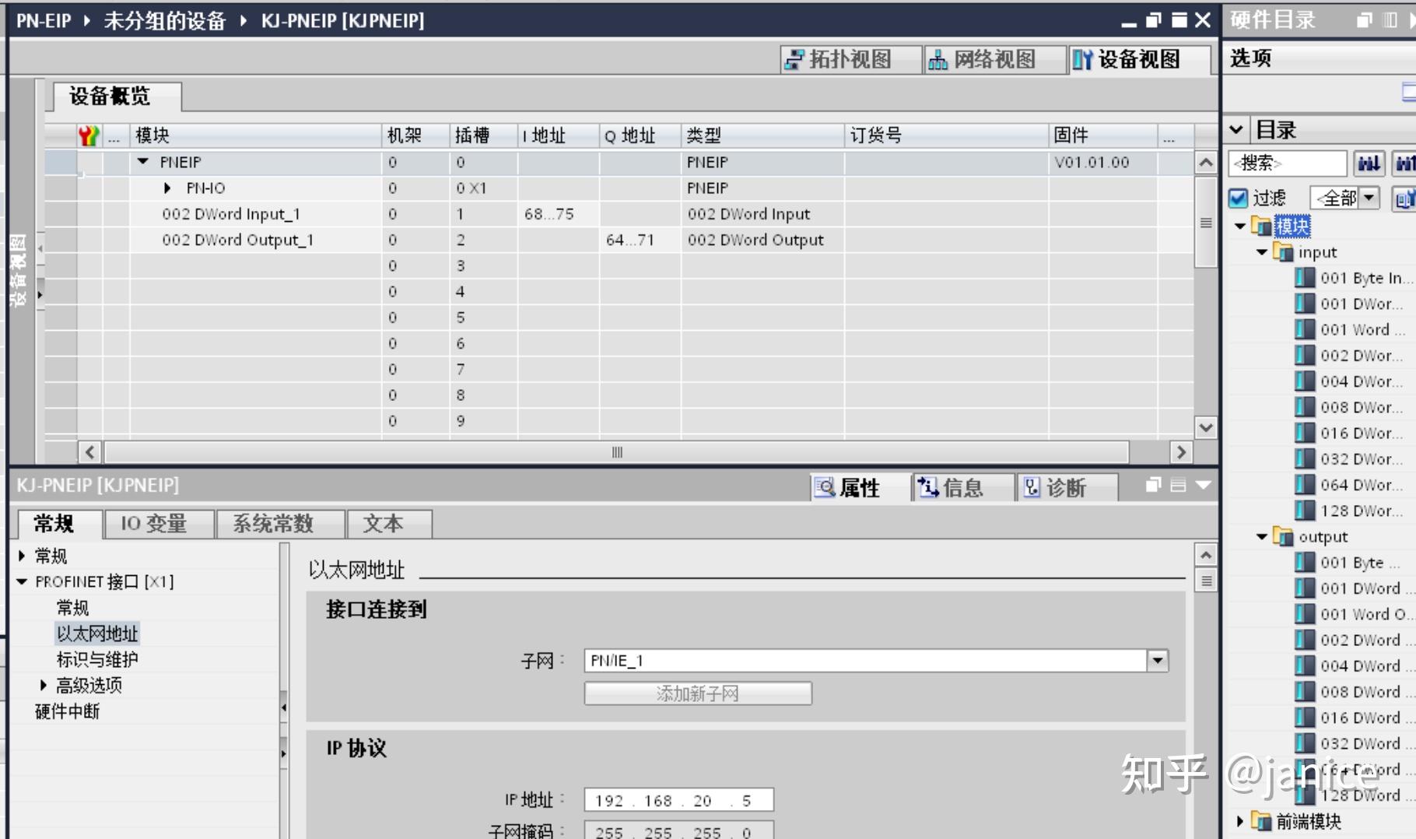The height and width of the screenshot is (839, 1416).
Task: Click the search-up binoculars icon in hardware catalog
Action: click(x=1404, y=163)
